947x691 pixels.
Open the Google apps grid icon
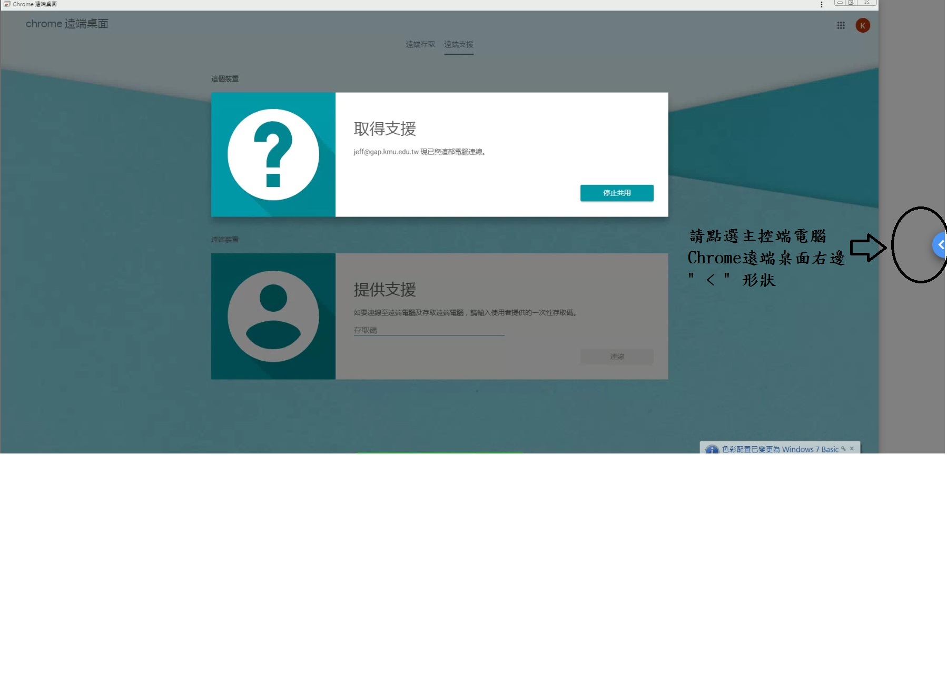pyautogui.click(x=841, y=25)
